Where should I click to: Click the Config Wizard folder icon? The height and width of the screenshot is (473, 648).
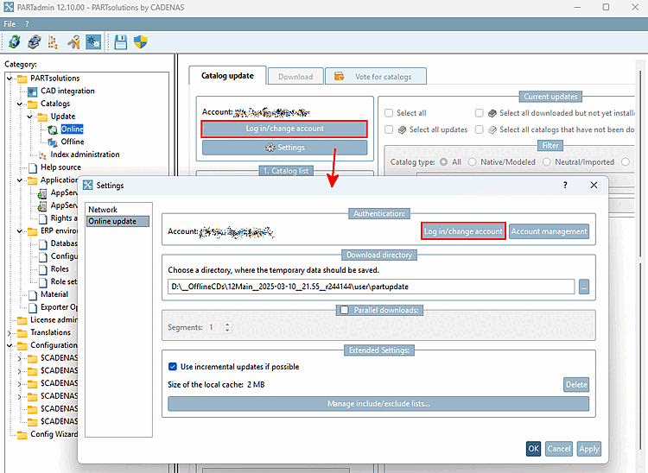pyautogui.click(x=22, y=435)
